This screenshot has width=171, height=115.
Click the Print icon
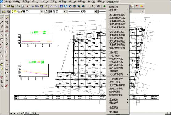[18, 6]
